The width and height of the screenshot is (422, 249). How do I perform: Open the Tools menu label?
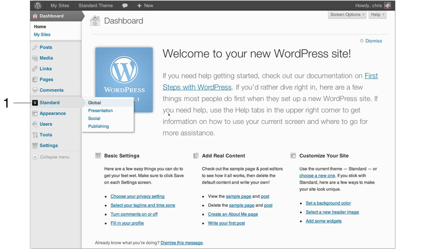46,135
